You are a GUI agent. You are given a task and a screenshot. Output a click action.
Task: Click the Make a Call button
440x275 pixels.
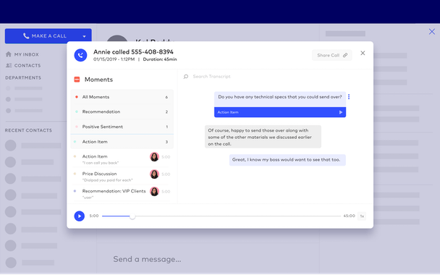(x=48, y=36)
